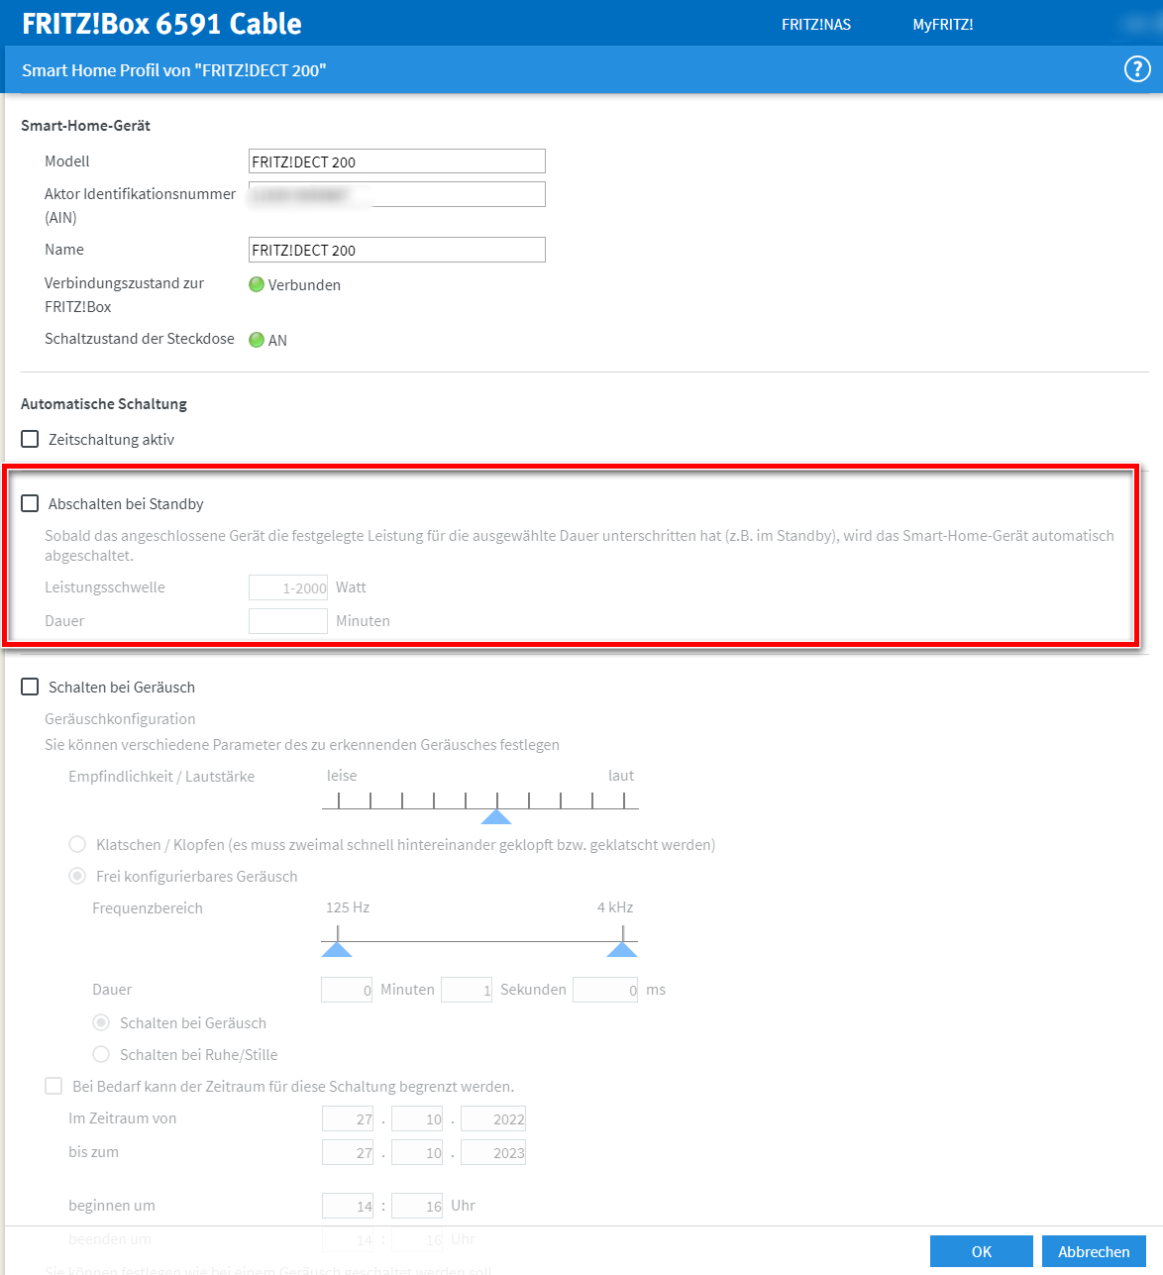Click the Automatische Schaltung heading
Screen dimensions: 1163x1275
click(x=104, y=403)
